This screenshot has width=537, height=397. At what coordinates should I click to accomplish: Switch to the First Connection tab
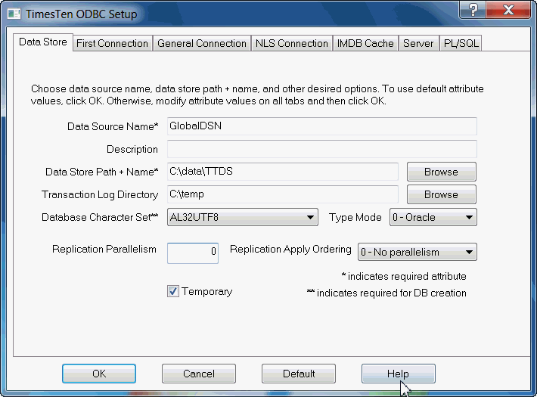click(112, 43)
